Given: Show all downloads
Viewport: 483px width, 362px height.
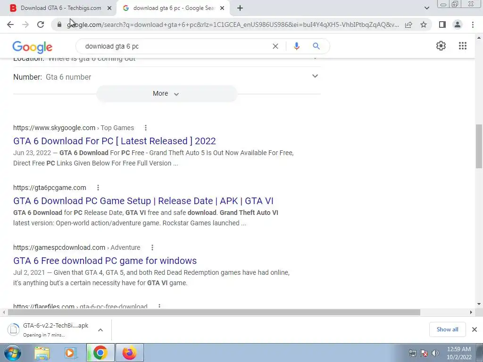Looking at the screenshot, I should coord(447,329).
